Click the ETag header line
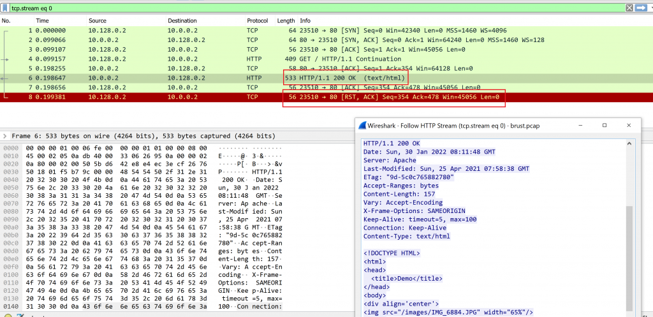This screenshot has height=317, width=653. [409, 177]
